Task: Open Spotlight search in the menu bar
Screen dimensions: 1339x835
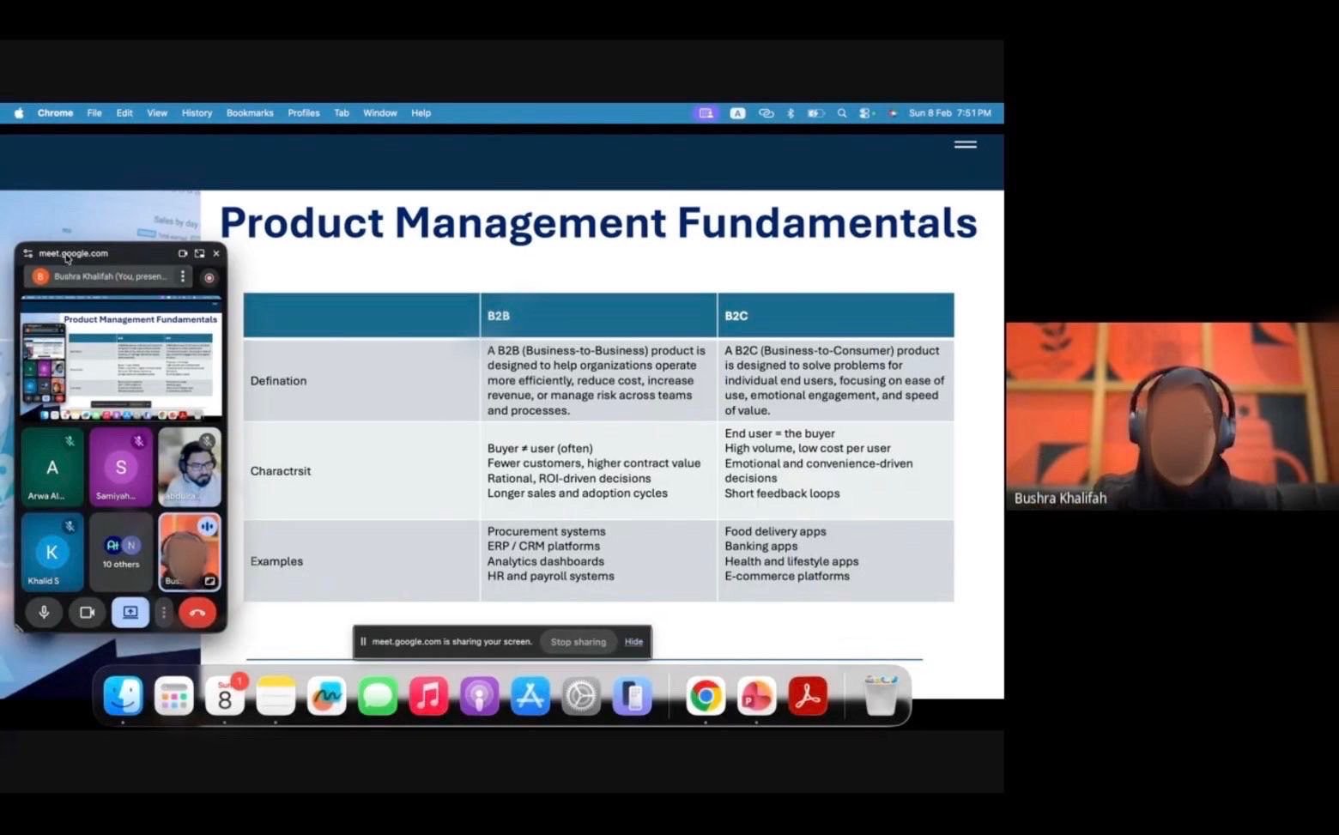Action: click(x=842, y=113)
